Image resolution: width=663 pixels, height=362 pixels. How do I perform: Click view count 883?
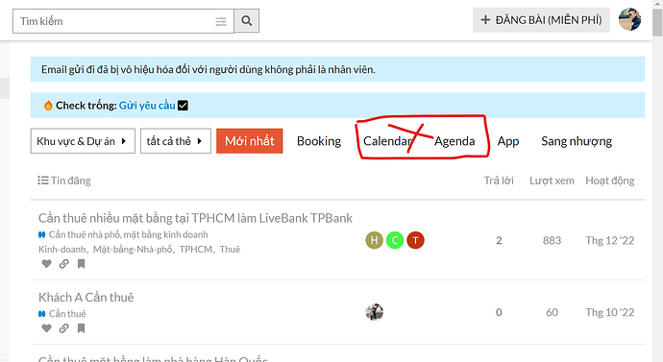[552, 240]
